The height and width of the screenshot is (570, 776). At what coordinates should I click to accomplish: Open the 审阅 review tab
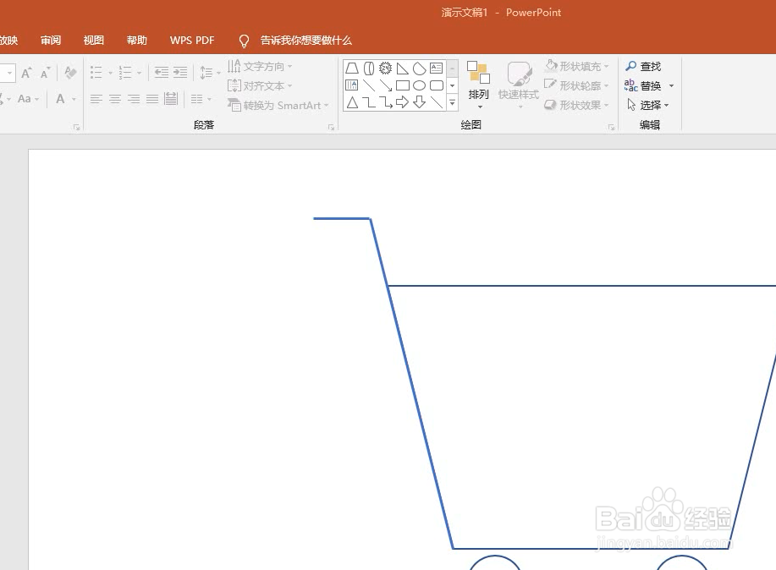(51, 40)
